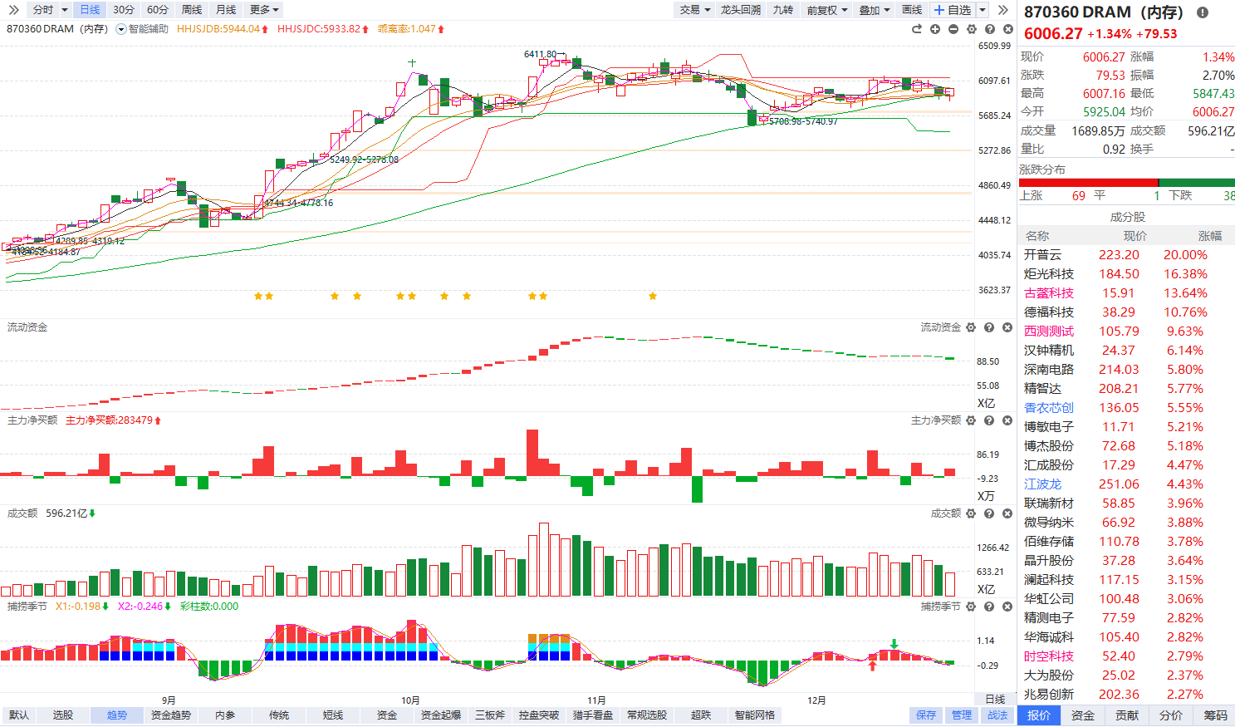This screenshot has height=727, width=1235.
Task: Open the dropdown arrow next to 自选
Action: click(x=983, y=10)
